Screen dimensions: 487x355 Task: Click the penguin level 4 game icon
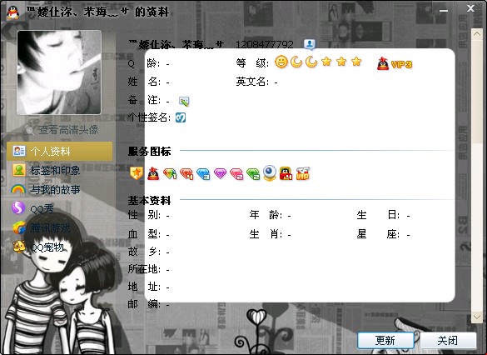pyautogui.click(x=286, y=173)
